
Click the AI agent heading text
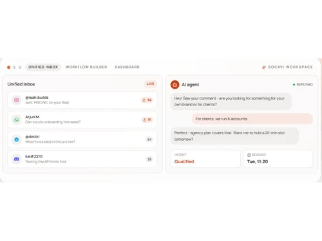190,85
